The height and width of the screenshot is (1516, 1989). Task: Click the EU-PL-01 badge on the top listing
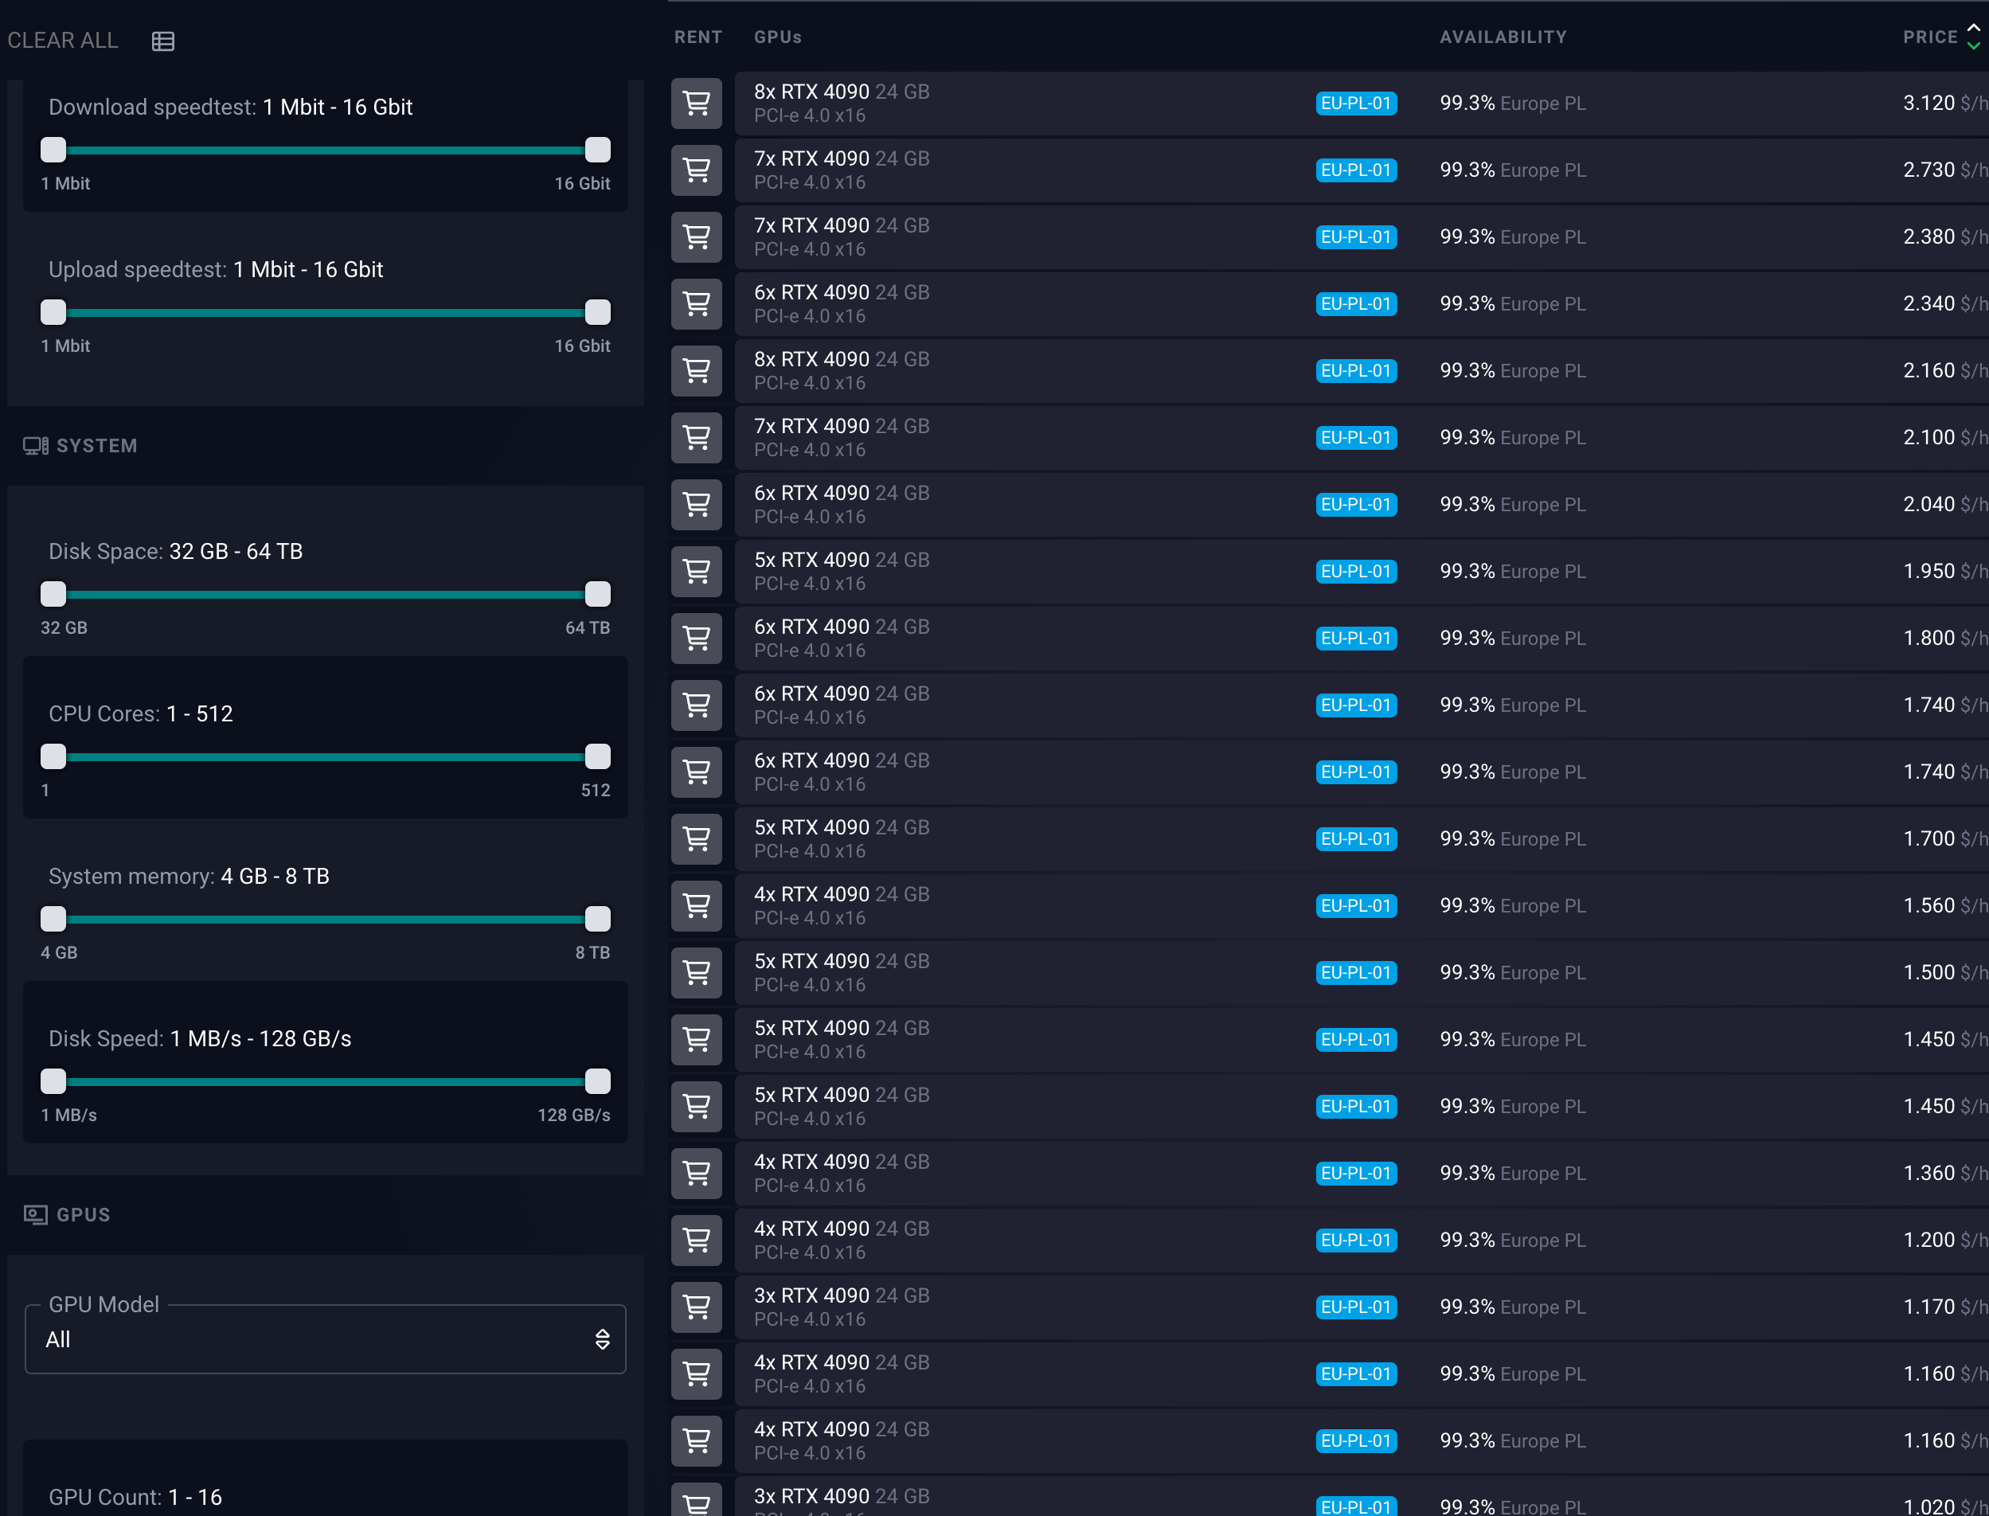click(1356, 104)
